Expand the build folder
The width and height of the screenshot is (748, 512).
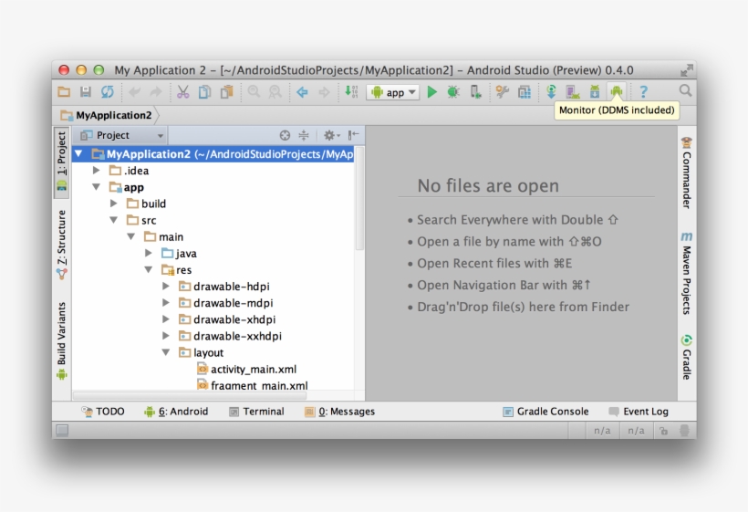tap(113, 204)
